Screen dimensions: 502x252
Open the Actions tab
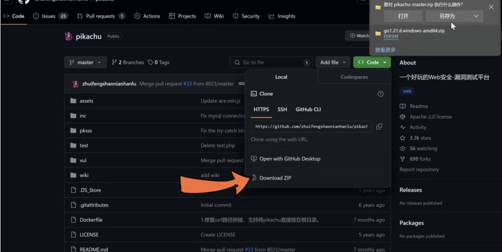147,16
